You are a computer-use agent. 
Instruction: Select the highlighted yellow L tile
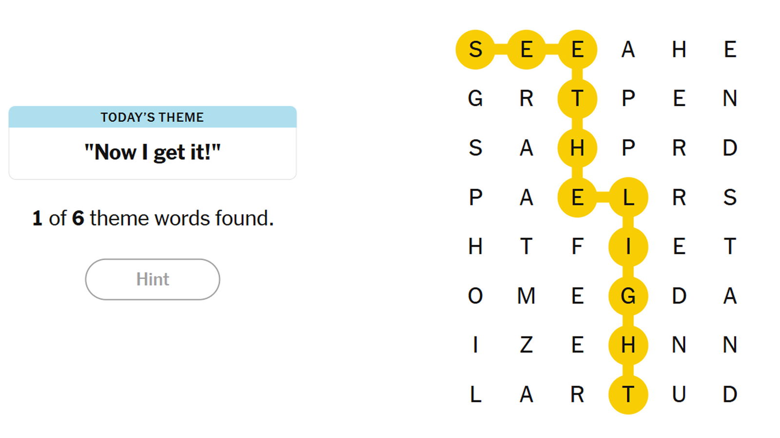coord(628,197)
